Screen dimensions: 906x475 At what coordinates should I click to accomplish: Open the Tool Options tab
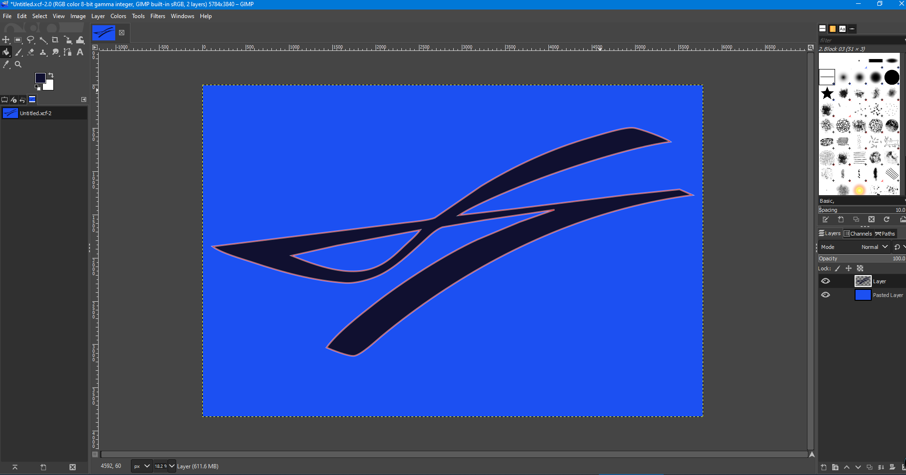click(5, 99)
